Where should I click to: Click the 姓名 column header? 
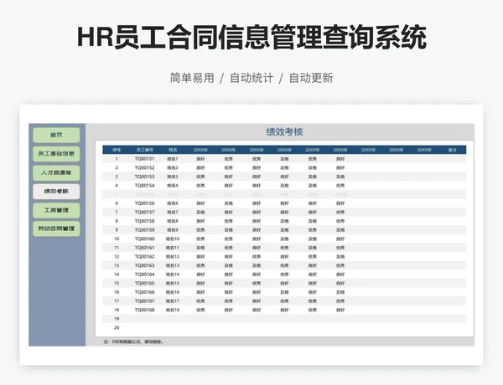coord(173,150)
